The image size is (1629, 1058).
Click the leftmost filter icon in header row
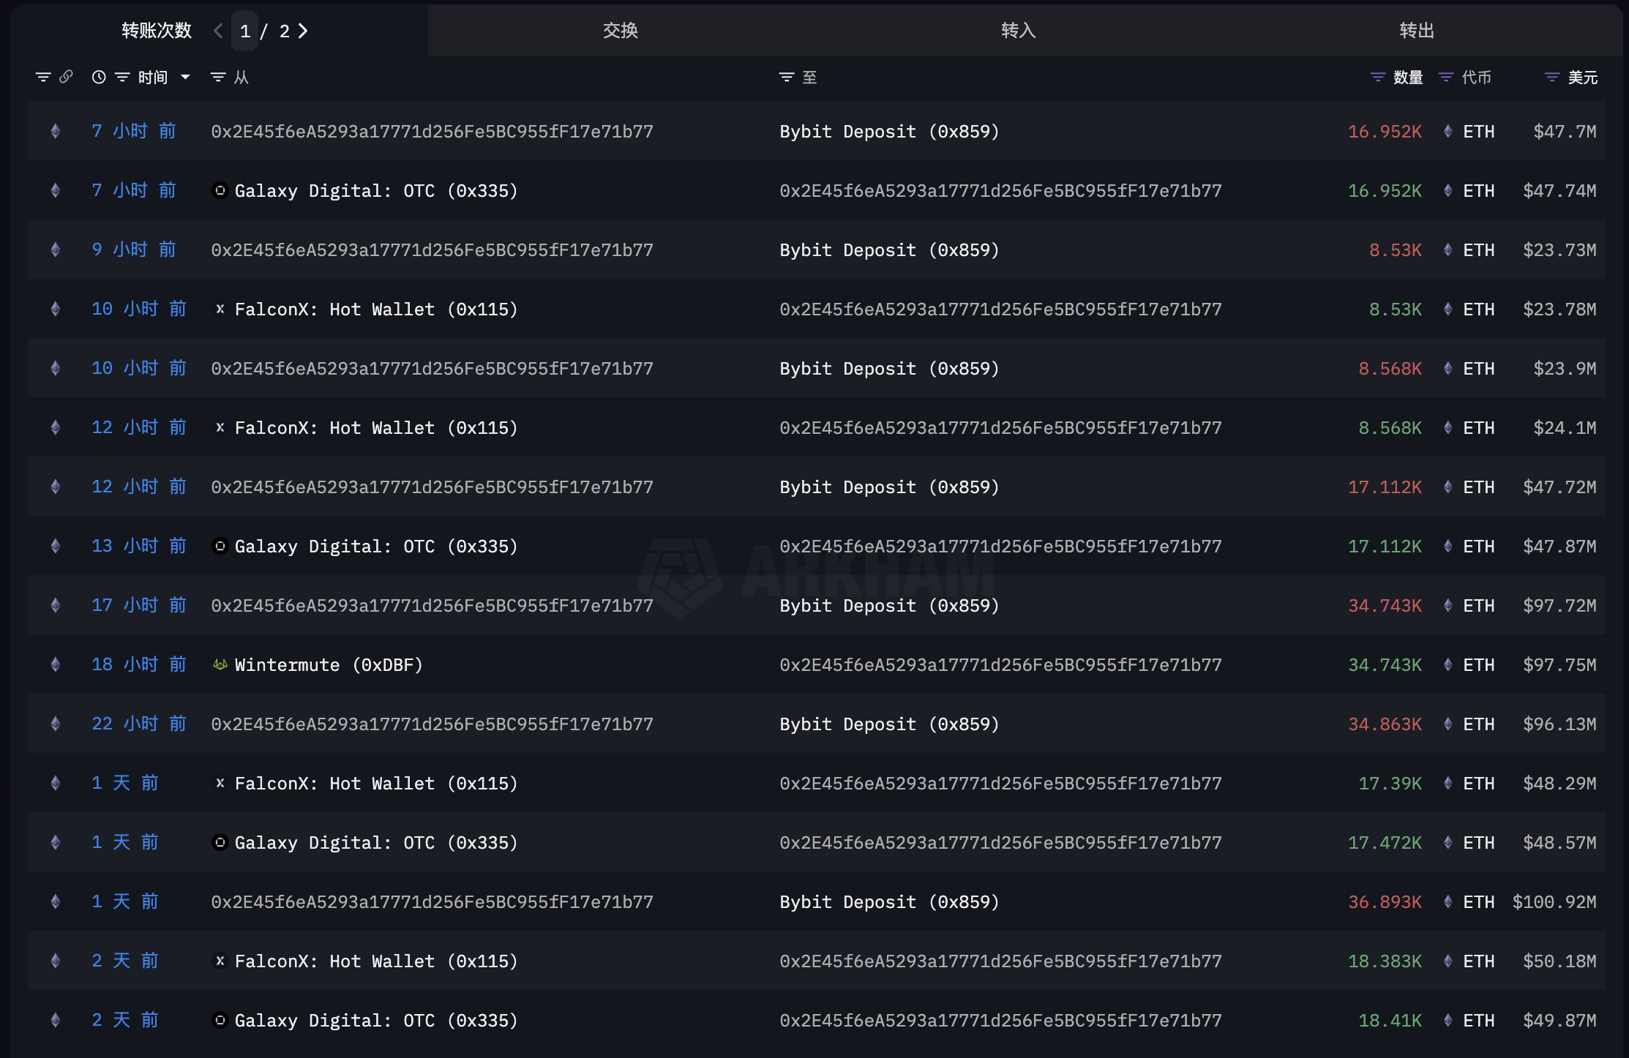pyautogui.click(x=43, y=77)
